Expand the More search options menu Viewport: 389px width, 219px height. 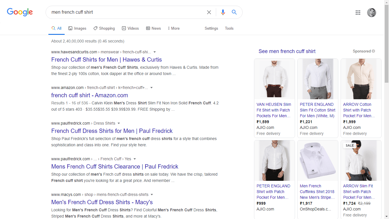[x=173, y=29]
